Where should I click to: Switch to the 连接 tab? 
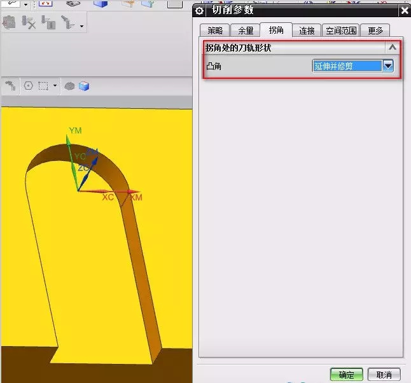tap(307, 31)
